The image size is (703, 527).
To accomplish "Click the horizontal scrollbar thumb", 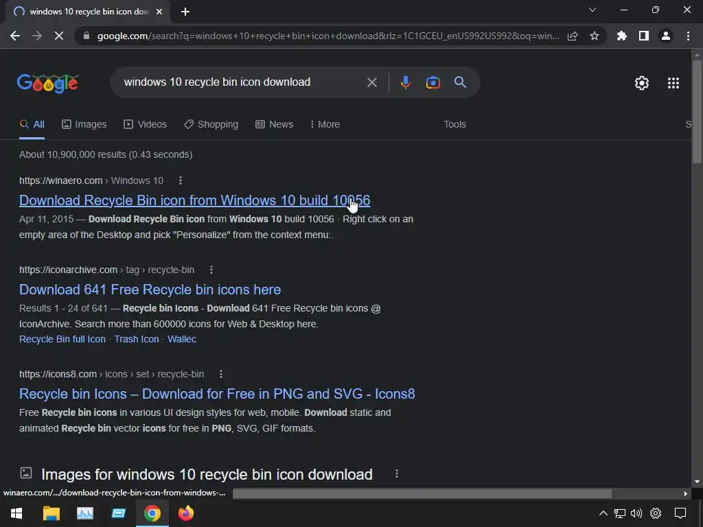I will (422, 493).
